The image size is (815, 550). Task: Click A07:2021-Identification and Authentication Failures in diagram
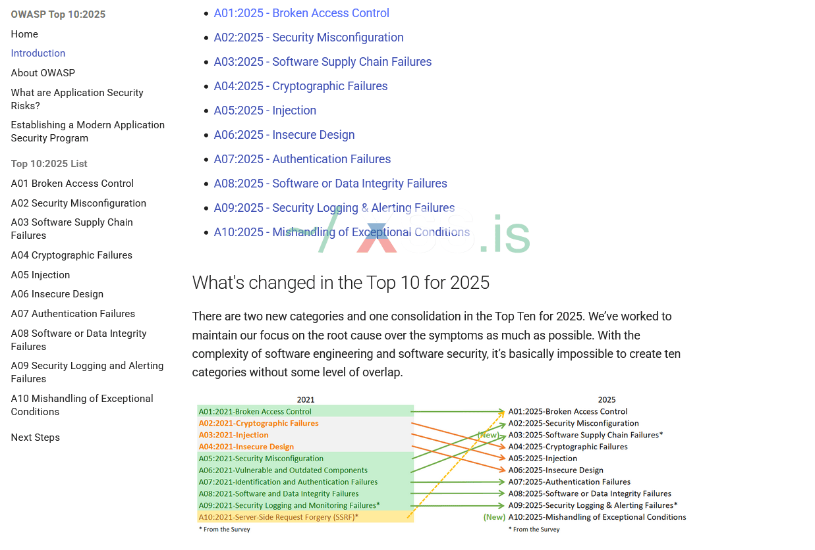pyautogui.click(x=288, y=482)
